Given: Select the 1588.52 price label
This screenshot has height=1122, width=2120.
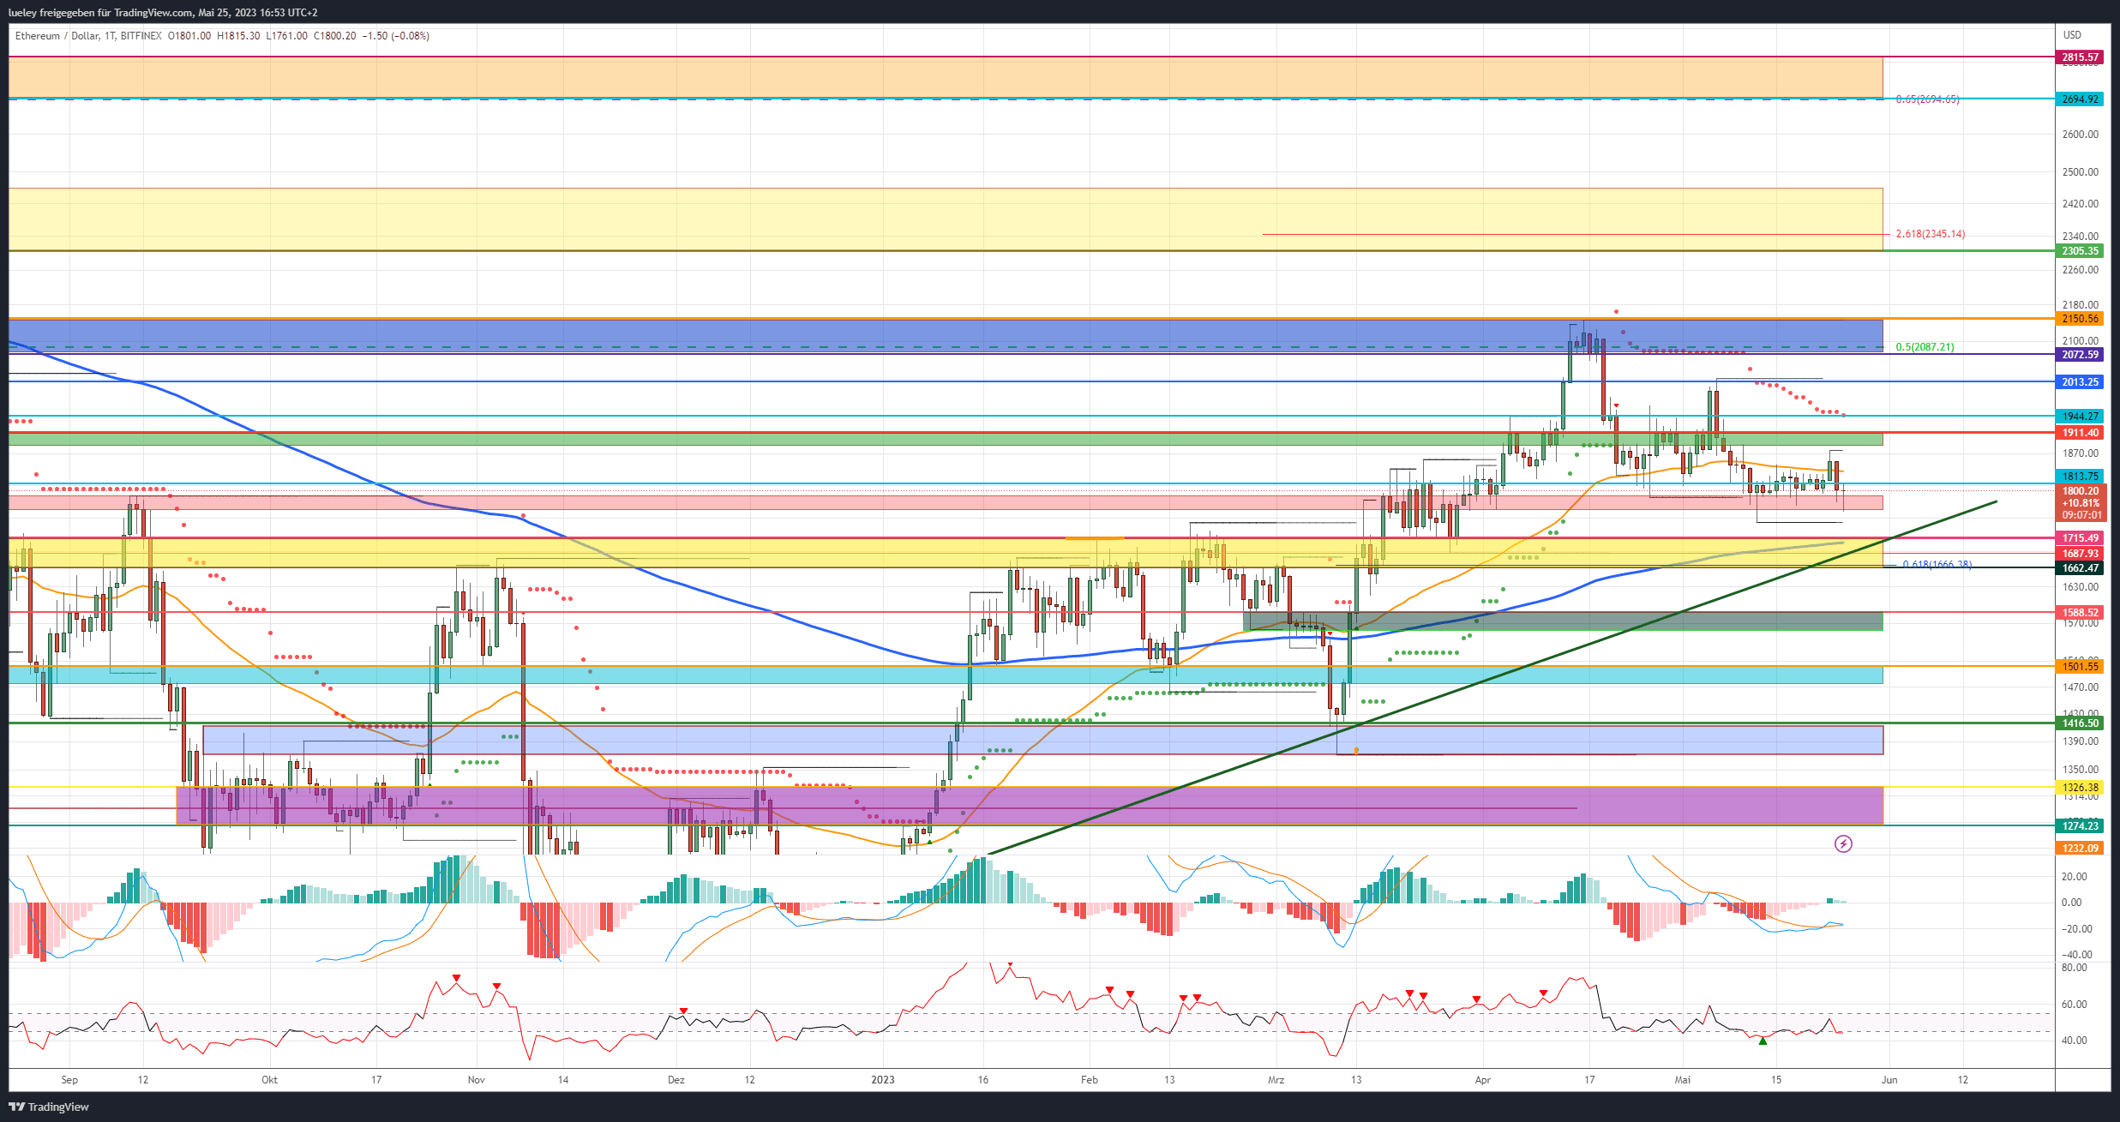Looking at the screenshot, I should tap(2080, 613).
